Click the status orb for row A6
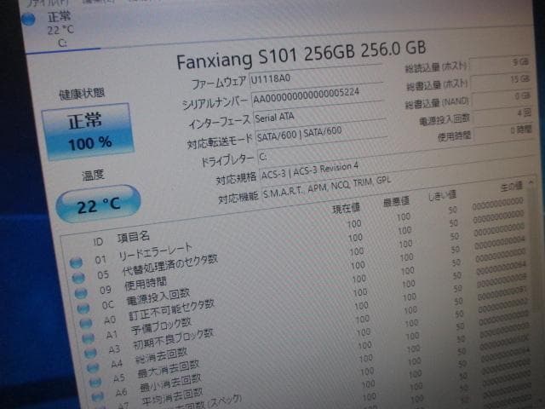The height and width of the screenshot is (409, 545). click(x=98, y=396)
